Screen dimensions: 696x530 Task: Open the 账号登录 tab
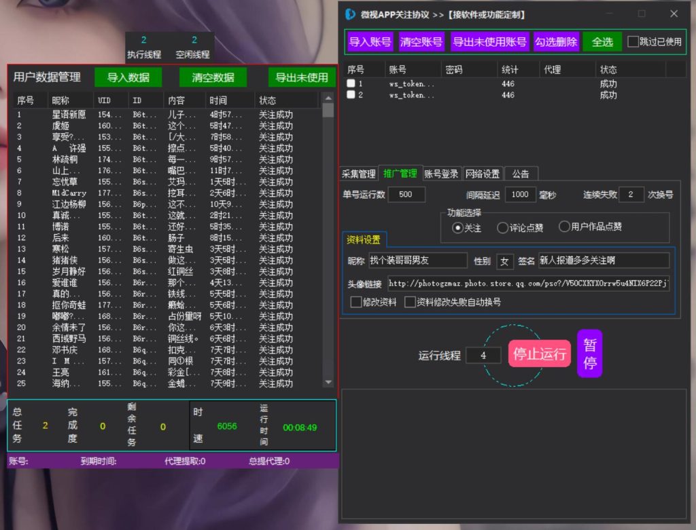441,174
